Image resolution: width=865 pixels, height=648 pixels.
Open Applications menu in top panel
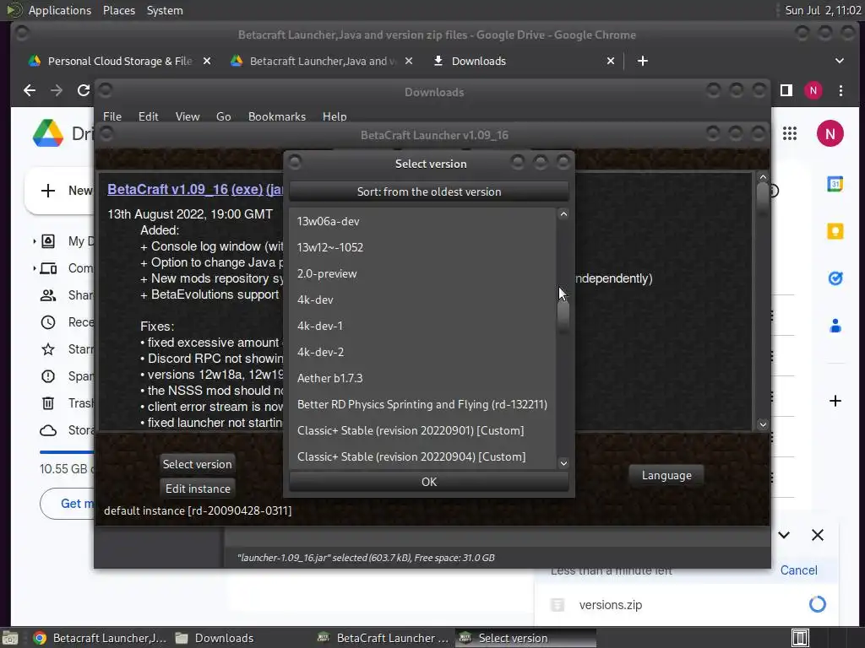pyautogui.click(x=60, y=10)
